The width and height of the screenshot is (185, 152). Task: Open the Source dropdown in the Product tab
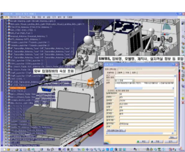click(x=125, y=81)
